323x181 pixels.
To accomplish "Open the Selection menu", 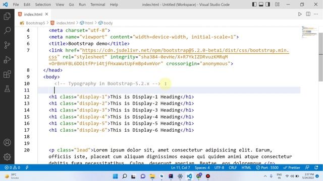I will tap(43, 5).
